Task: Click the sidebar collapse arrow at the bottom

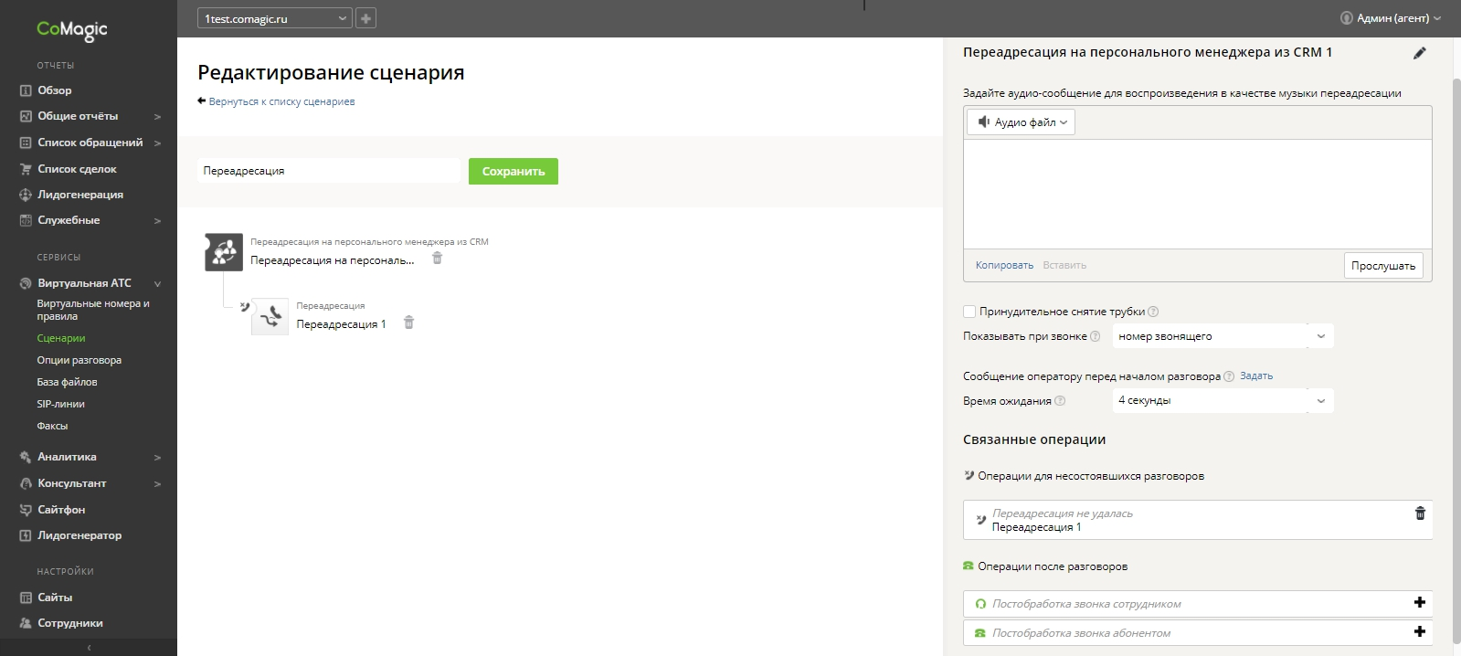Action: pos(89,647)
